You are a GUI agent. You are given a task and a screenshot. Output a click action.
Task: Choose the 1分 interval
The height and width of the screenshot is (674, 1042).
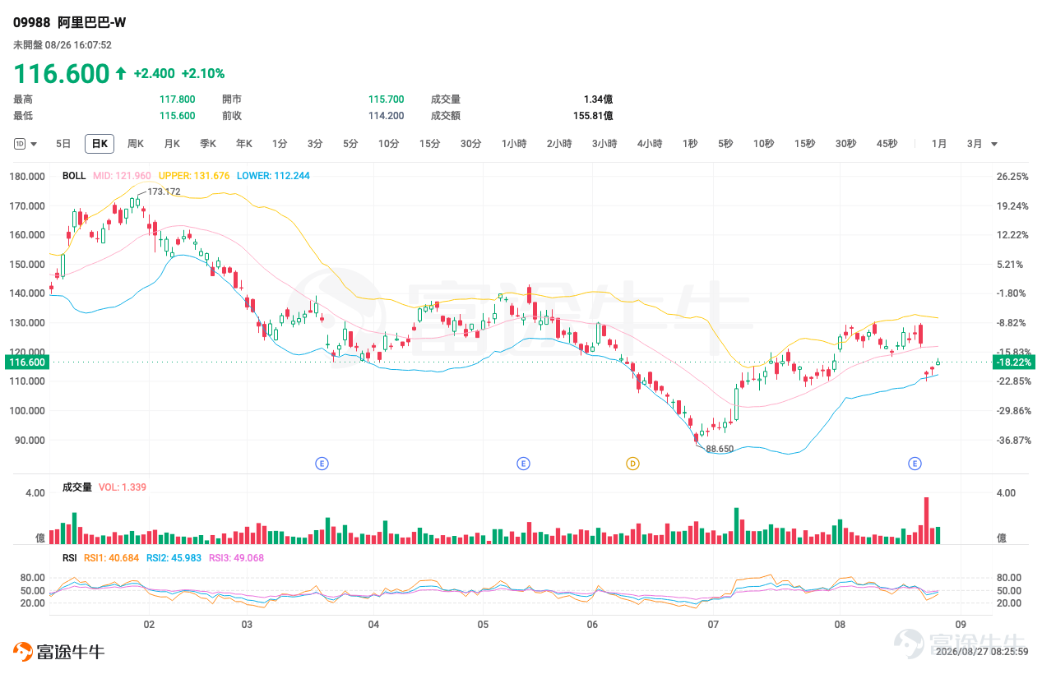(x=280, y=144)
